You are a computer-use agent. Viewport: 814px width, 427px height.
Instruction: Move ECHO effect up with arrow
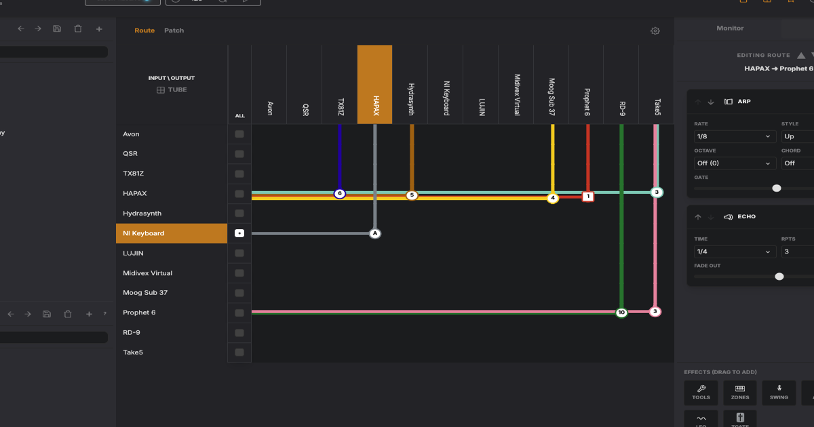pyautogui.click(x=698, y=217)
